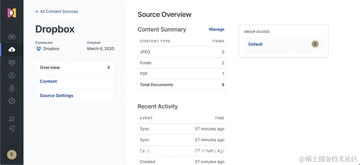
Task: Open the Source Settings tab
Action: coord(75,96)
